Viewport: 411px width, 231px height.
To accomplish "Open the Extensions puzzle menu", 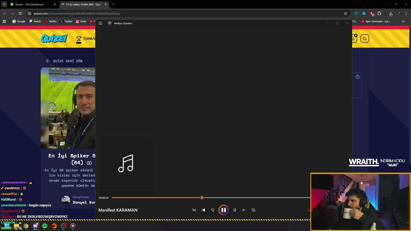I will 380,13.
